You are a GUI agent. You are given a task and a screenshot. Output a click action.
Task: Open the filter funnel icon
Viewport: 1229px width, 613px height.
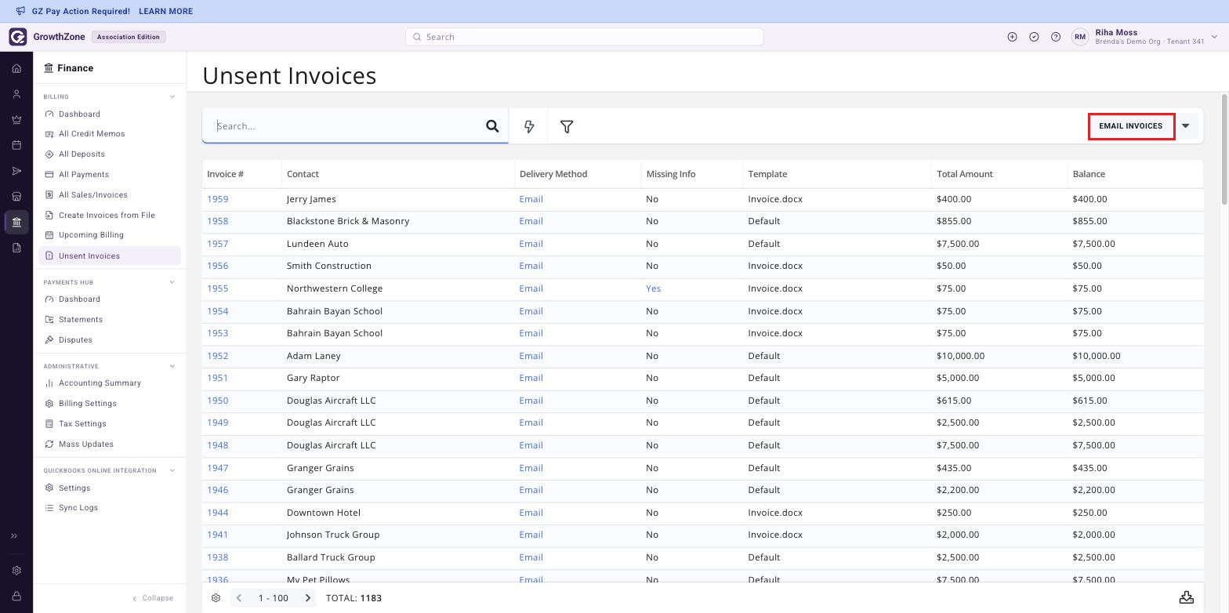pyautogui.click(x=567, y=126)
